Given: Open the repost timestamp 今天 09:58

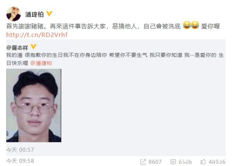Looking at the screenshot, I should point(20,161).
